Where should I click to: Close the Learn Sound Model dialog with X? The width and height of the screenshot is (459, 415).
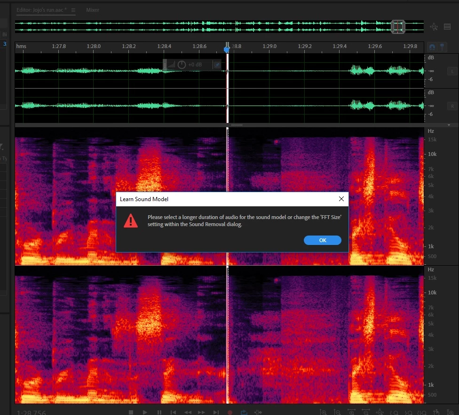(341, 199)
